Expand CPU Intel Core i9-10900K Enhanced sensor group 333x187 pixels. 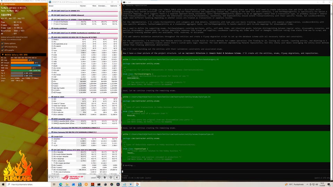click(x=50, y=15)
